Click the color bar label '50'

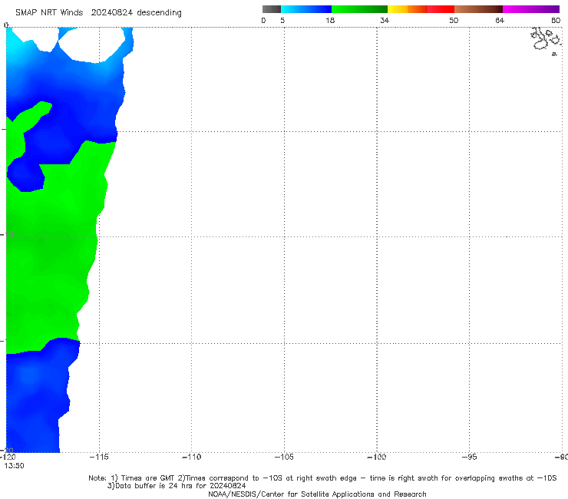[454, 20]
